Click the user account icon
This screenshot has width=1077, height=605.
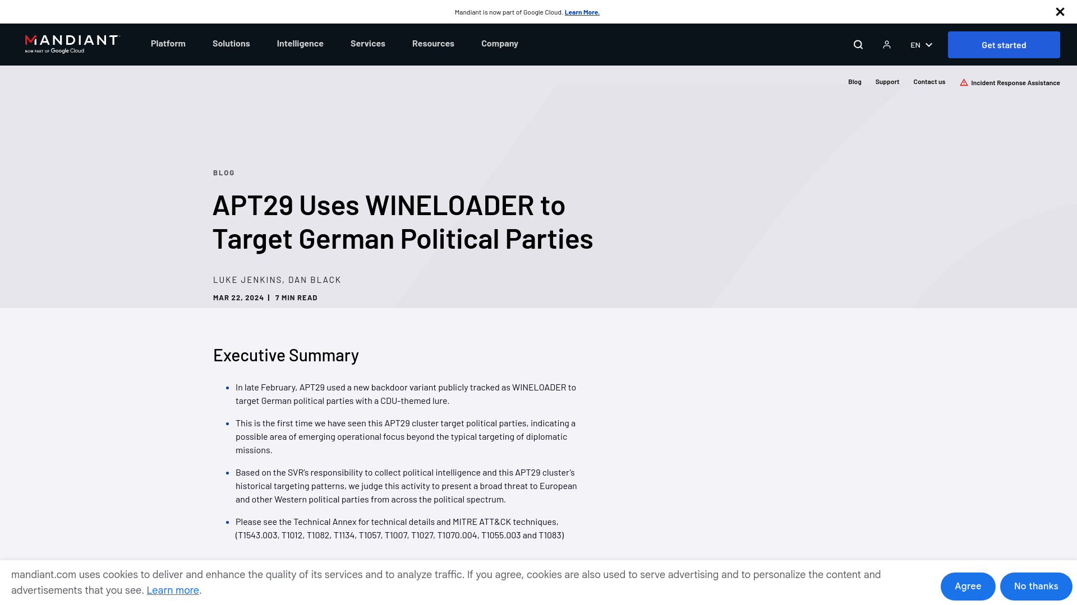click(x=887, y=44)
